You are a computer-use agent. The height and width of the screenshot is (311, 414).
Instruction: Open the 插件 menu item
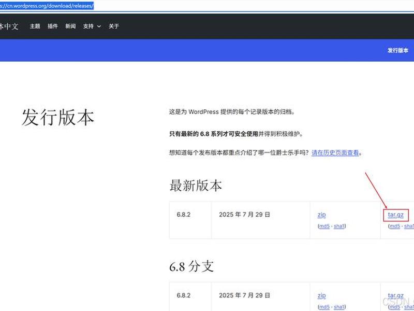(x=53, y=26)
